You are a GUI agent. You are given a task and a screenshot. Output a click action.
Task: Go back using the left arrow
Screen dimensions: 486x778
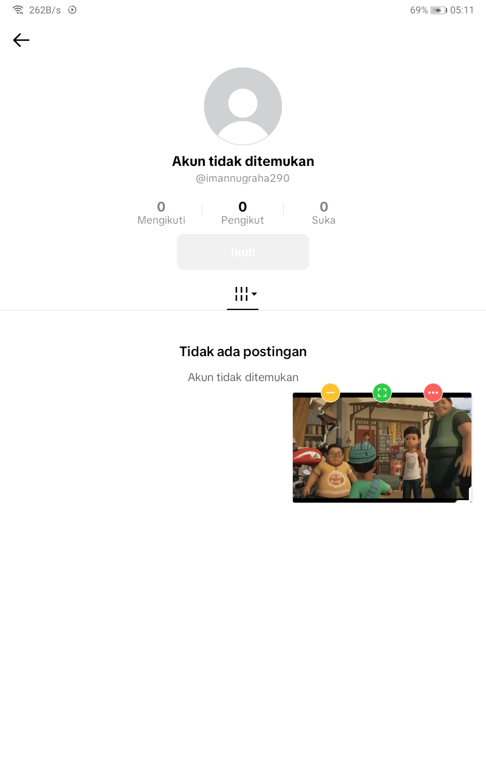(21, 40)
